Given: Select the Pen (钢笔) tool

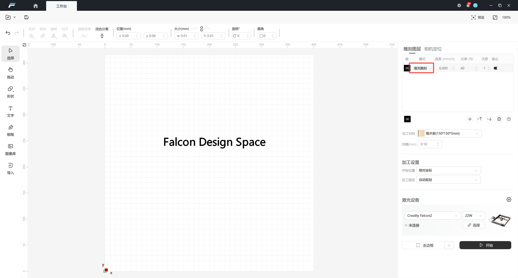Looking at the screenshot, I should [x=11, y=130].
